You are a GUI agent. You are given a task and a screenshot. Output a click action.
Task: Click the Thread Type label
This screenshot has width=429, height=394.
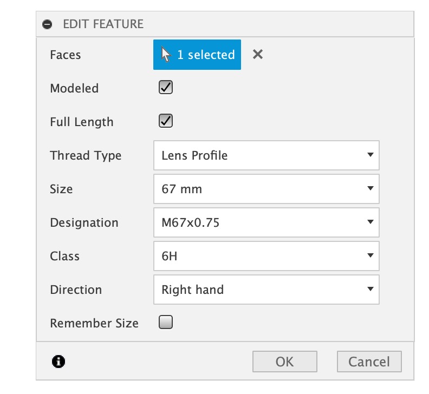tap(86, 155)
